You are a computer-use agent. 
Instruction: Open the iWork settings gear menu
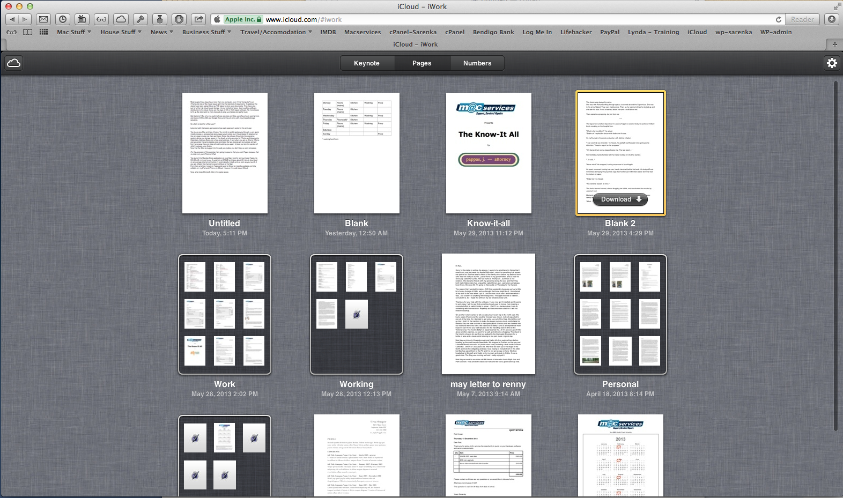[x=832, y=63]
